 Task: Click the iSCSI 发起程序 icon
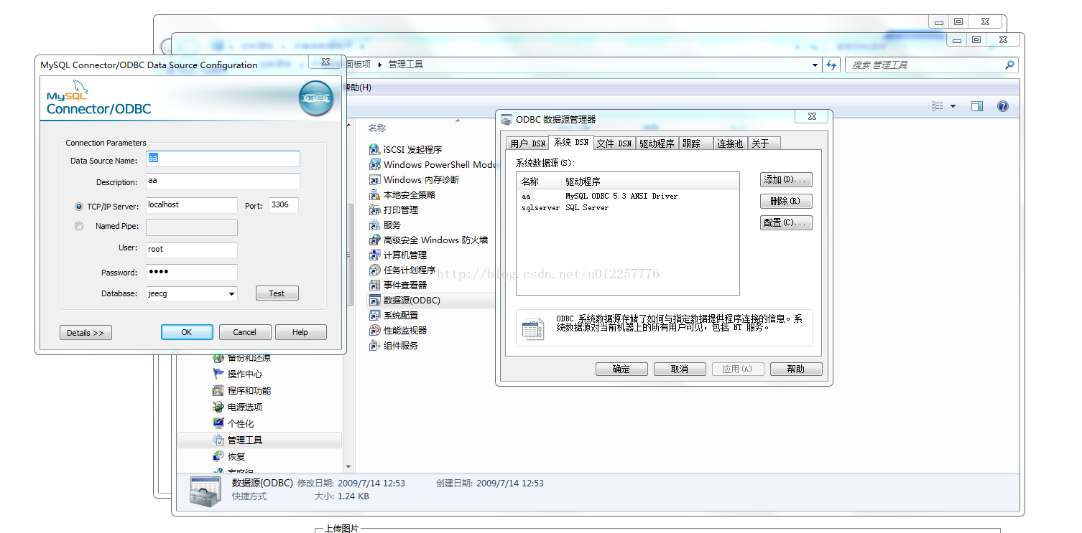click(x=374, y=149)
